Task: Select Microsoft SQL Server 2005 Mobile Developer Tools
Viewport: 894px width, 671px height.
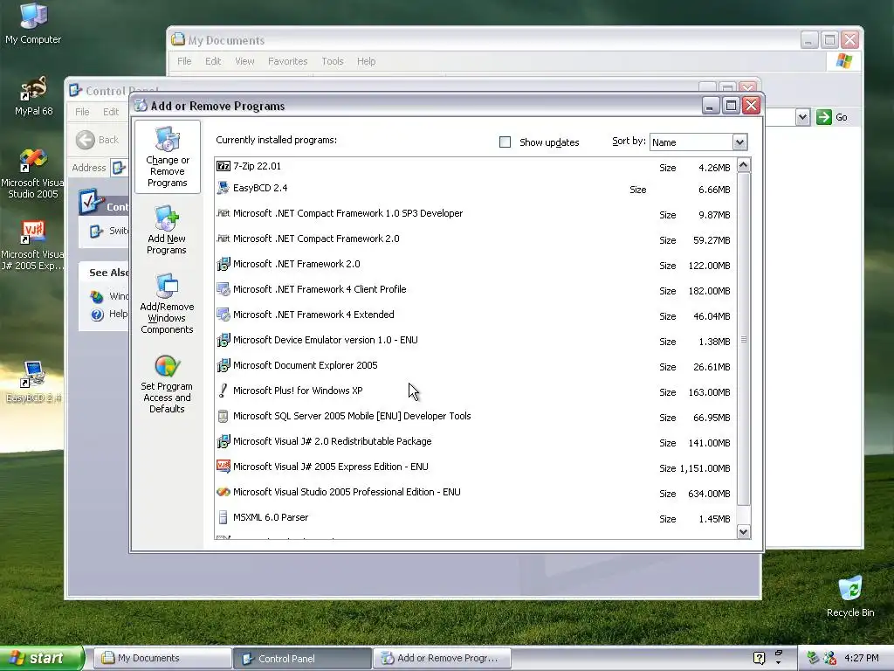Action: (476, 416)
